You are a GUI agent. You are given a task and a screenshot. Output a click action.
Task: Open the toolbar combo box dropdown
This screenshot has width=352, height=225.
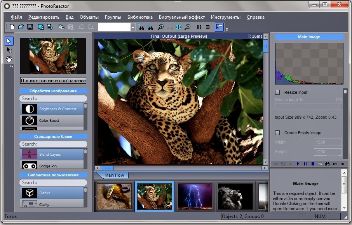pos(133,27)
